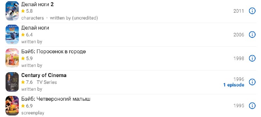This screenshot has width=261, height=117.
Task: Open the Делай ноги 2 title link
Action: (38, 5)
